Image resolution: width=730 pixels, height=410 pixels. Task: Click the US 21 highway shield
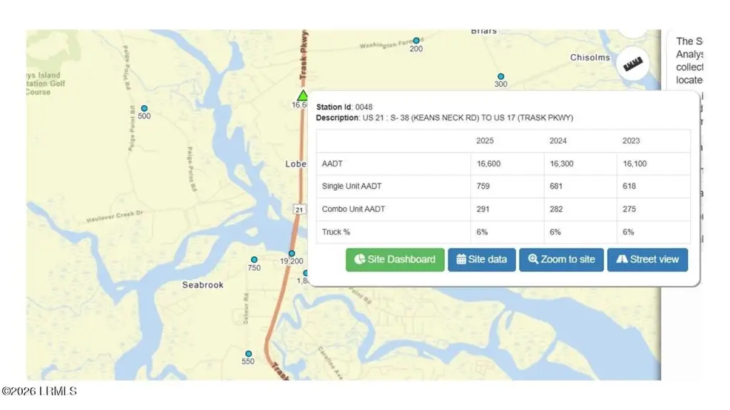[299, 210]
